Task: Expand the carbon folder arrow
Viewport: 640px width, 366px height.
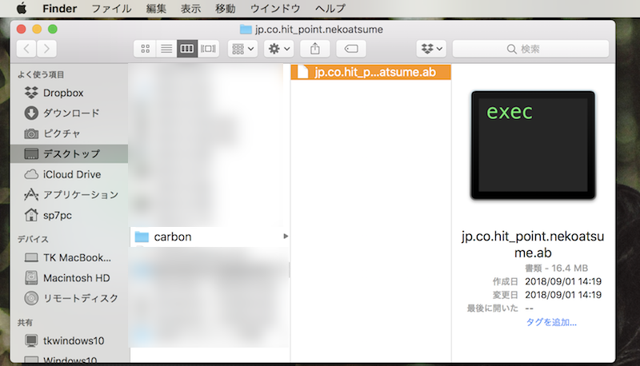Action: coord(286,237)
